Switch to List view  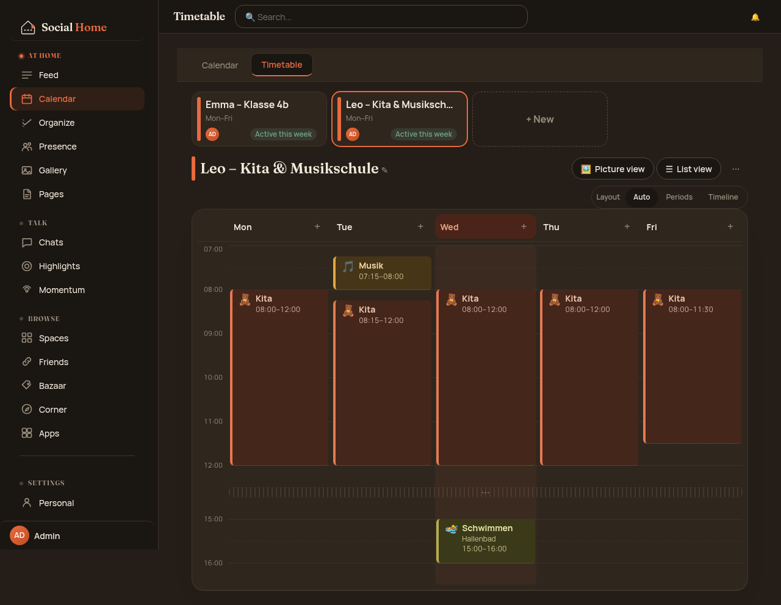[689, 169]
